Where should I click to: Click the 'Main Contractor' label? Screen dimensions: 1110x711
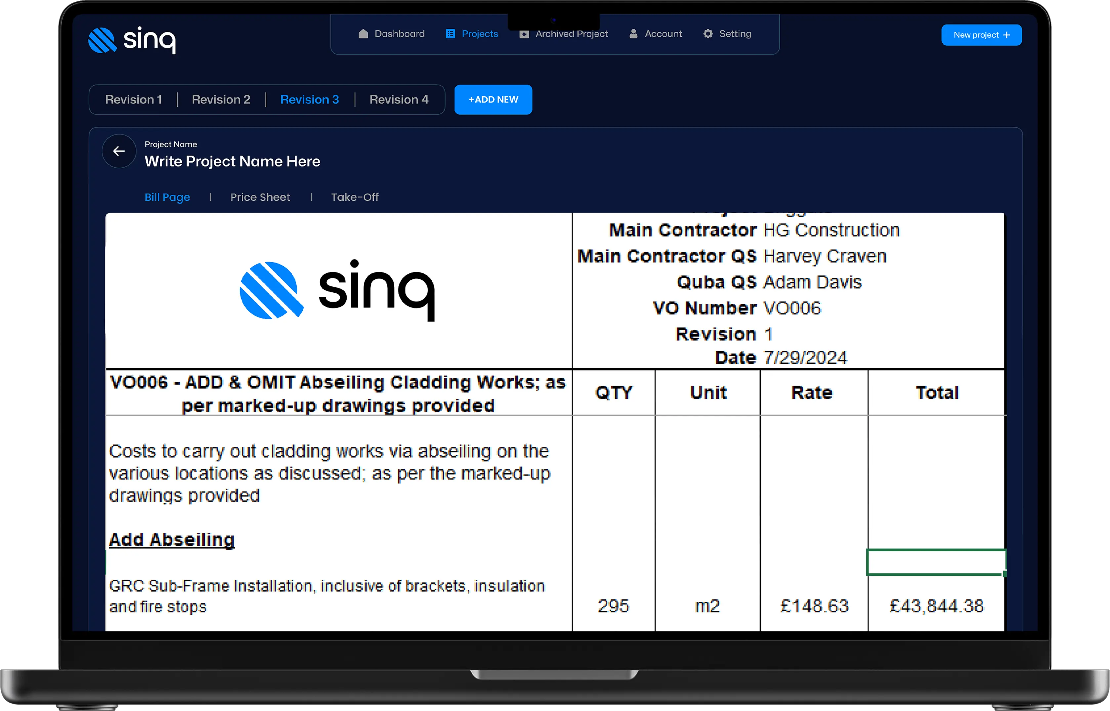point(683,230)
